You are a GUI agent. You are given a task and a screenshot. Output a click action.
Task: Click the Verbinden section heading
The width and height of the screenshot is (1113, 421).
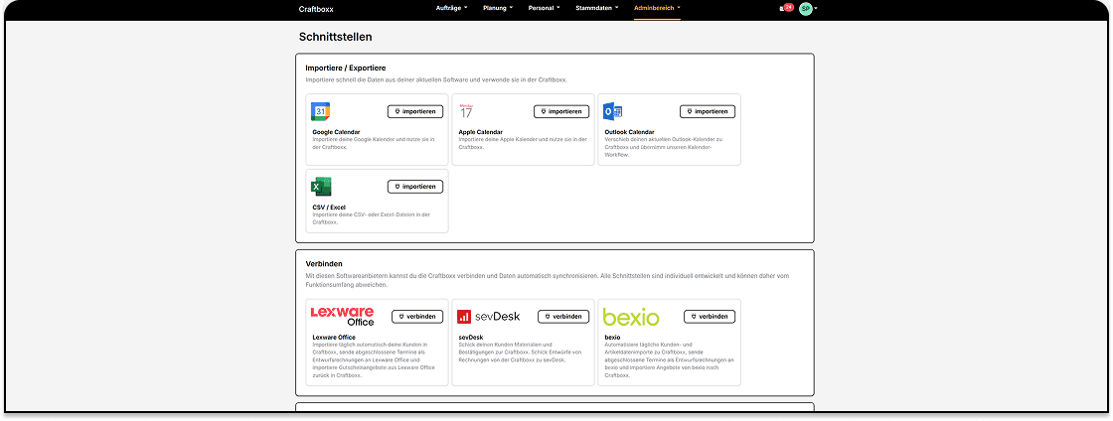coord(324,264)
